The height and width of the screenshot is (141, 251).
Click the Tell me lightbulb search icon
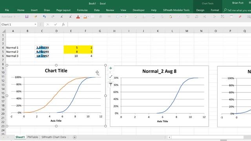coord(225,10)
